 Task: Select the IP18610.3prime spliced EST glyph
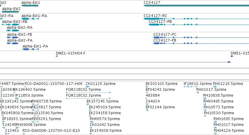[x=190, y=87]
